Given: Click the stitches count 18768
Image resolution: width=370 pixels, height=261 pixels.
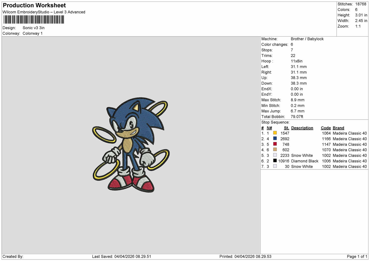Looking at the screenshot, I should pyautogui.click(x=361, y=4).
